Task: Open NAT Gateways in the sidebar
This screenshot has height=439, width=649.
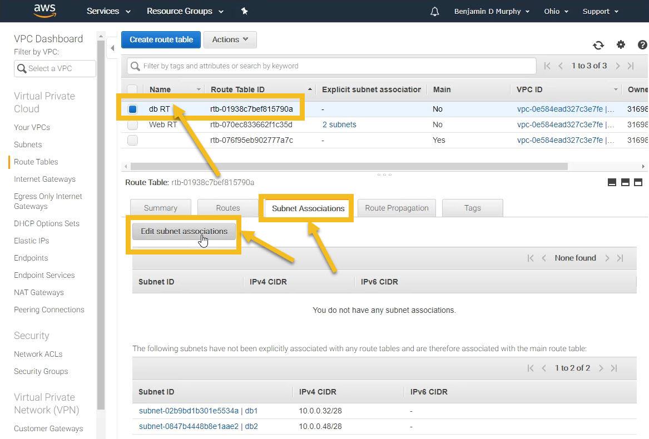Action: (x=39, y=292)
